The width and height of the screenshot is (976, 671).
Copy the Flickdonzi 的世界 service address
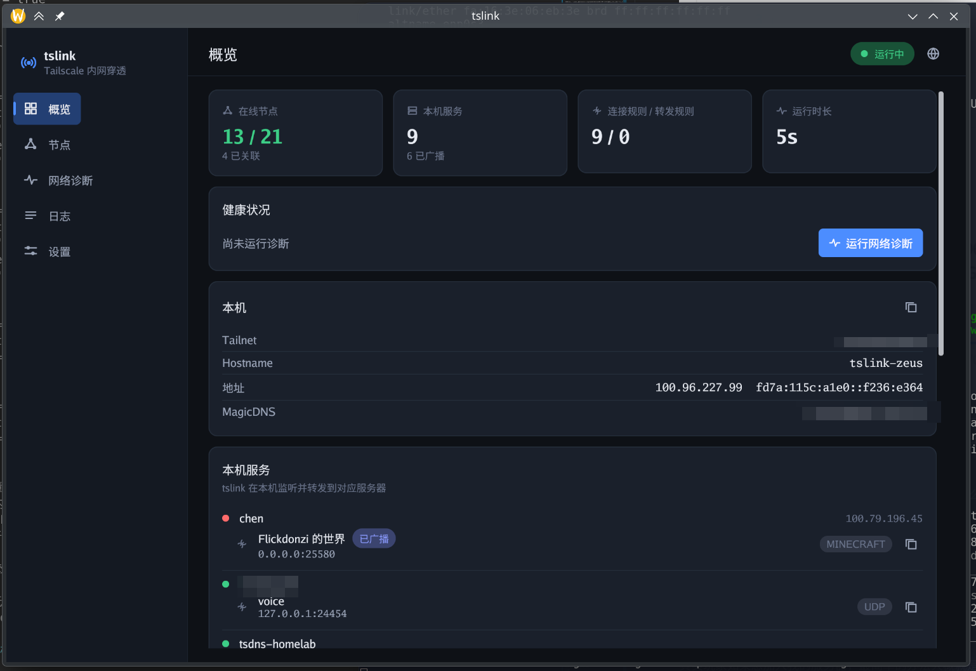(x=911, y=544)
